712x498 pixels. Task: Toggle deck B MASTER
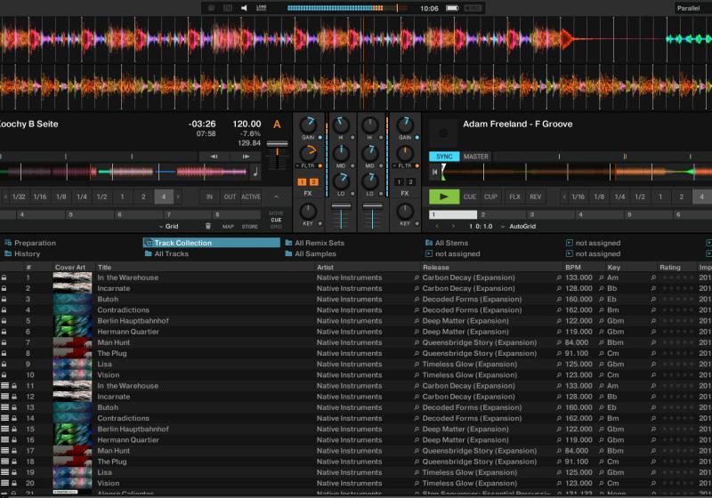475,157
